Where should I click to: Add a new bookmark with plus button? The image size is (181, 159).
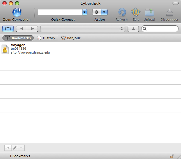[8, 148]
